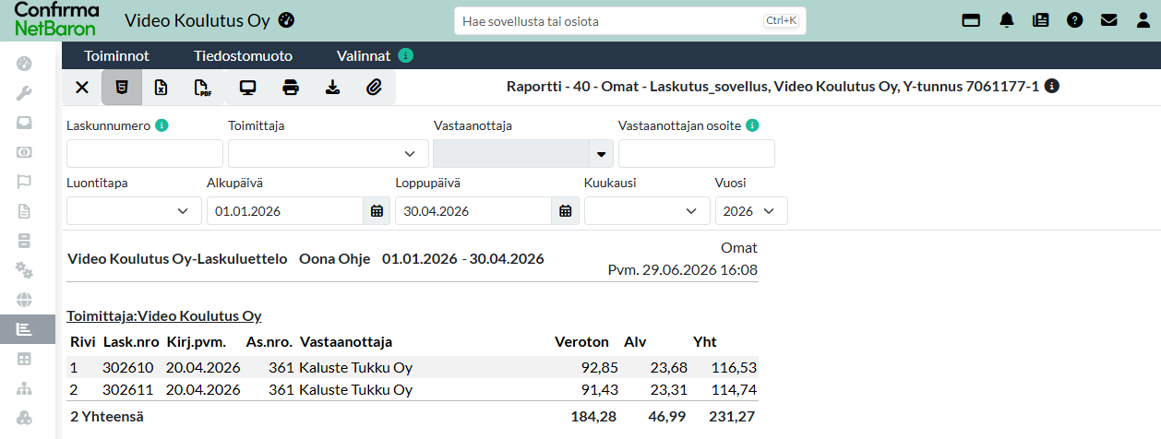The image size is (1161, 439).
Task: Open Valinnat menu
Action: [364, 55]
